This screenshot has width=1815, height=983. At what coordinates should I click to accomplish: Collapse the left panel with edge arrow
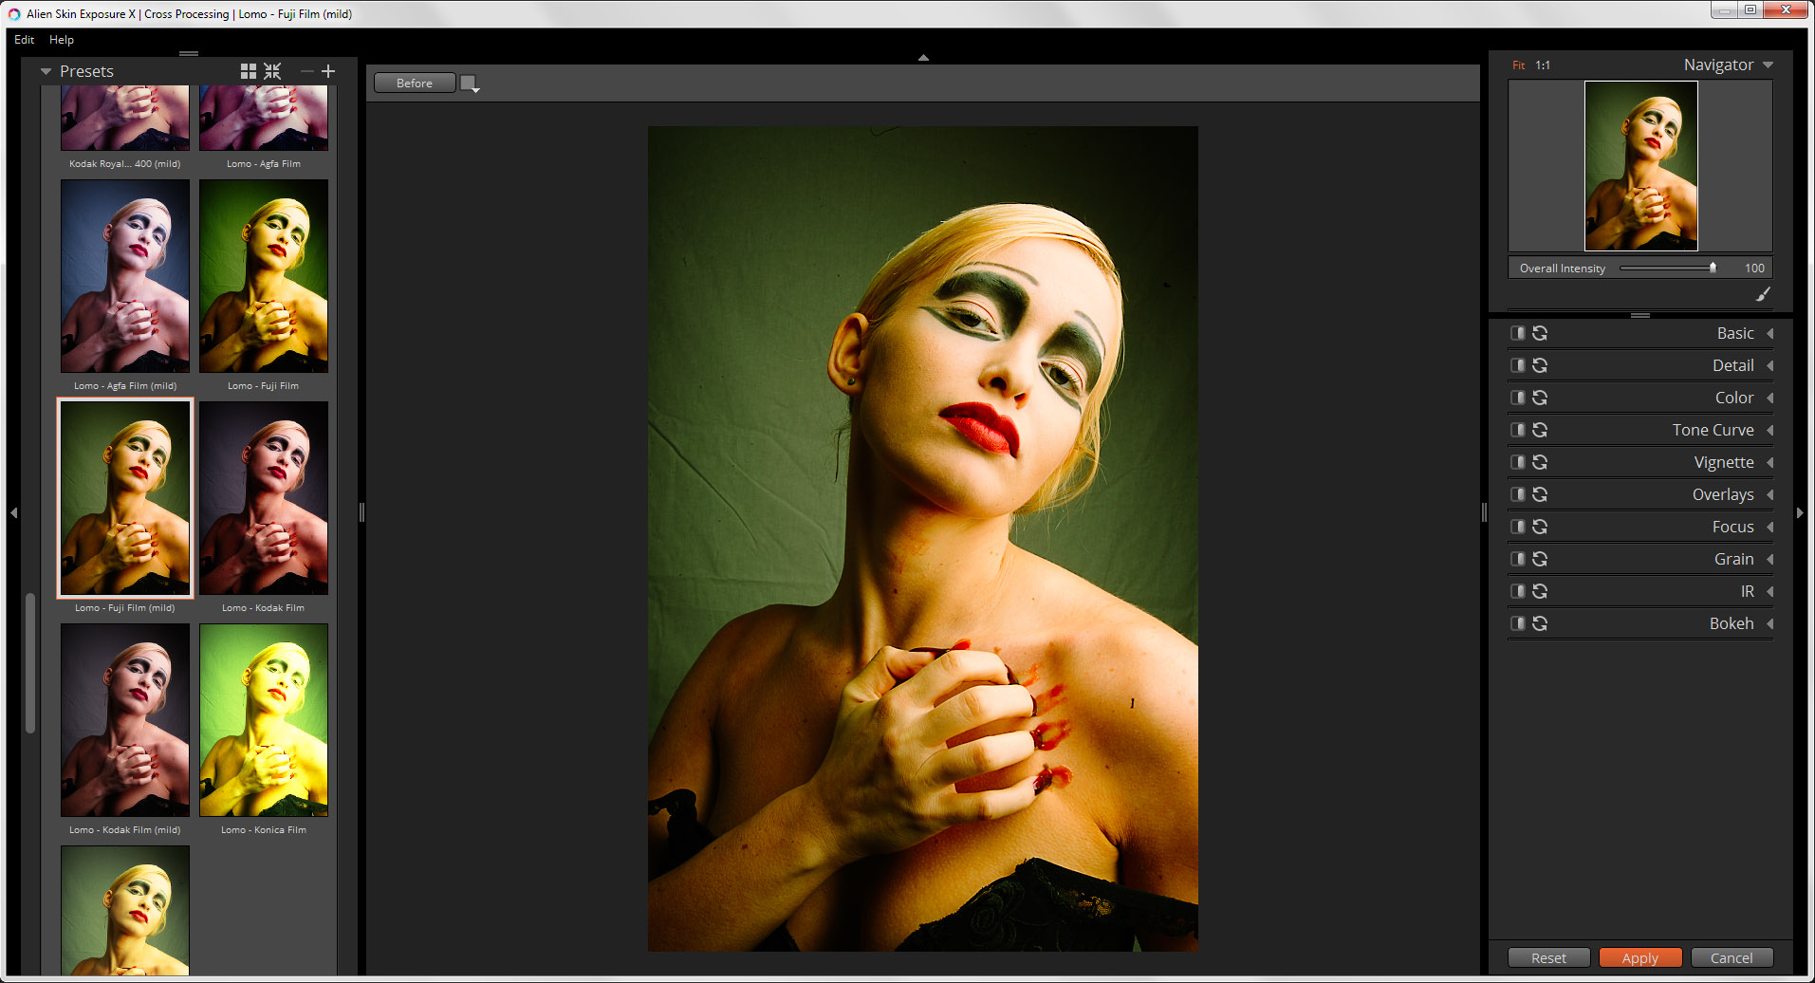tap(13, 512)
